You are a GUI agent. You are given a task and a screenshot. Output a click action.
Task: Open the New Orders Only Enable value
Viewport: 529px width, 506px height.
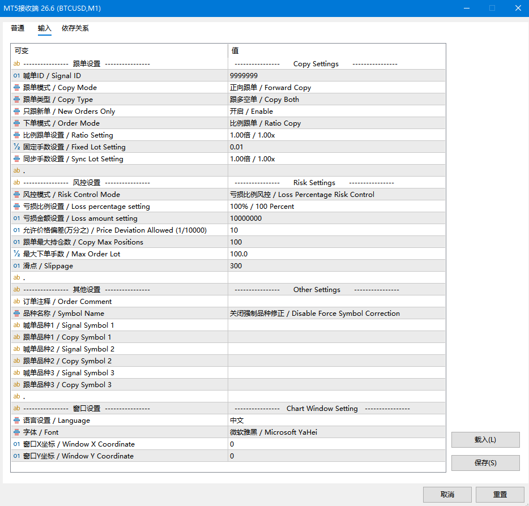pos(336,112)
